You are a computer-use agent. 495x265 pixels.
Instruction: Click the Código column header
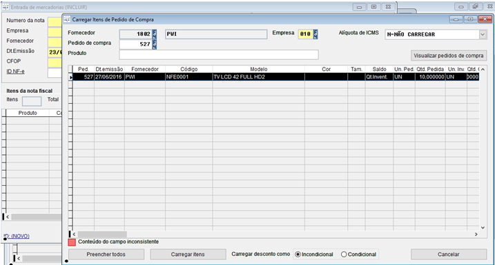(188, 70)
